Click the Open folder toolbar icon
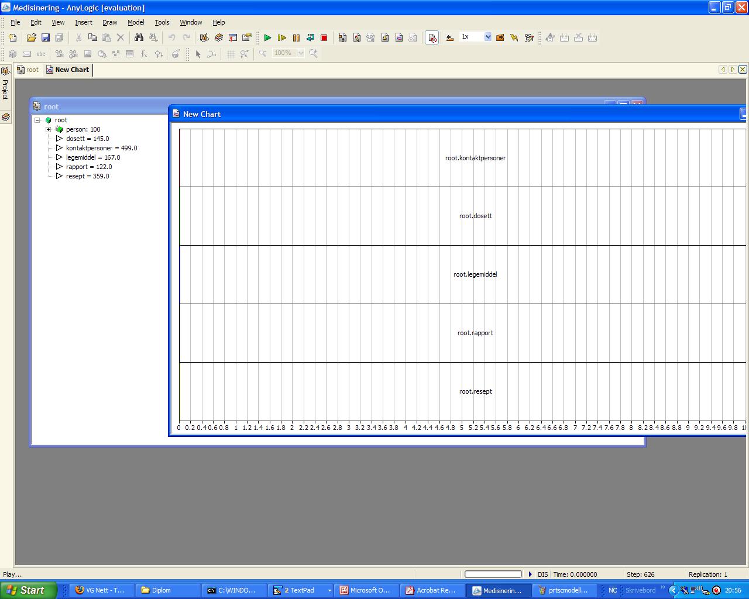 32,37
